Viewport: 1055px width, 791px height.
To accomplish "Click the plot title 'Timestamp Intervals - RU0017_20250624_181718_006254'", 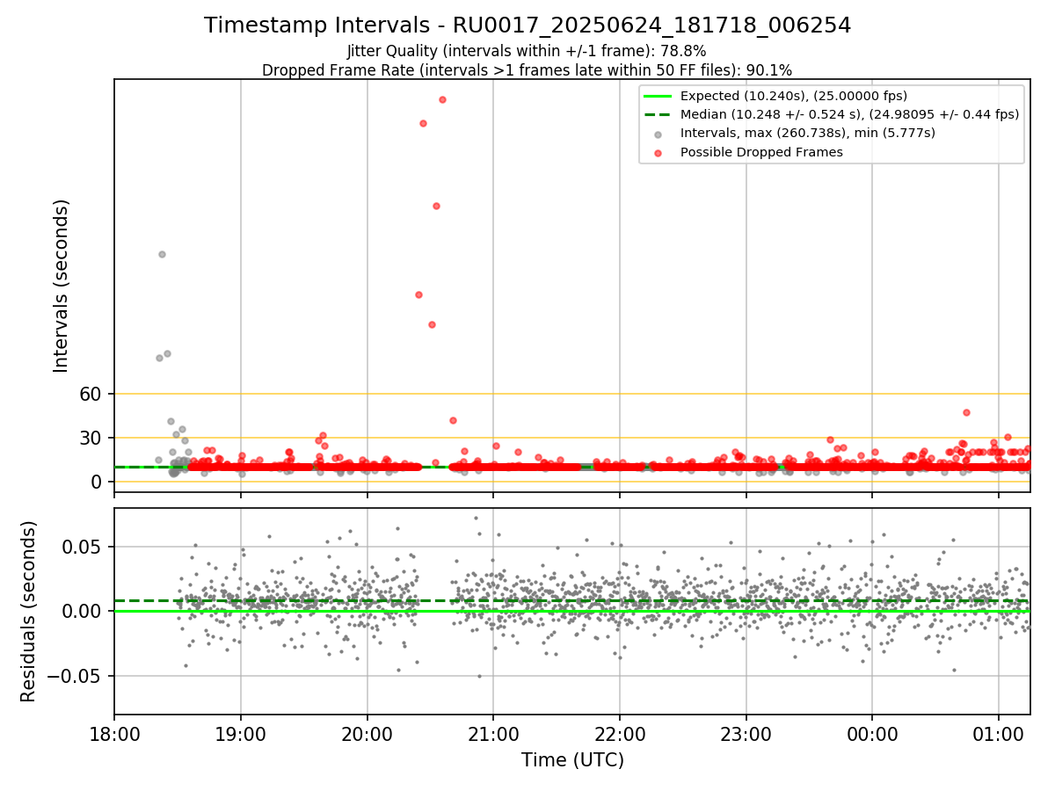I will click(527, 25).
